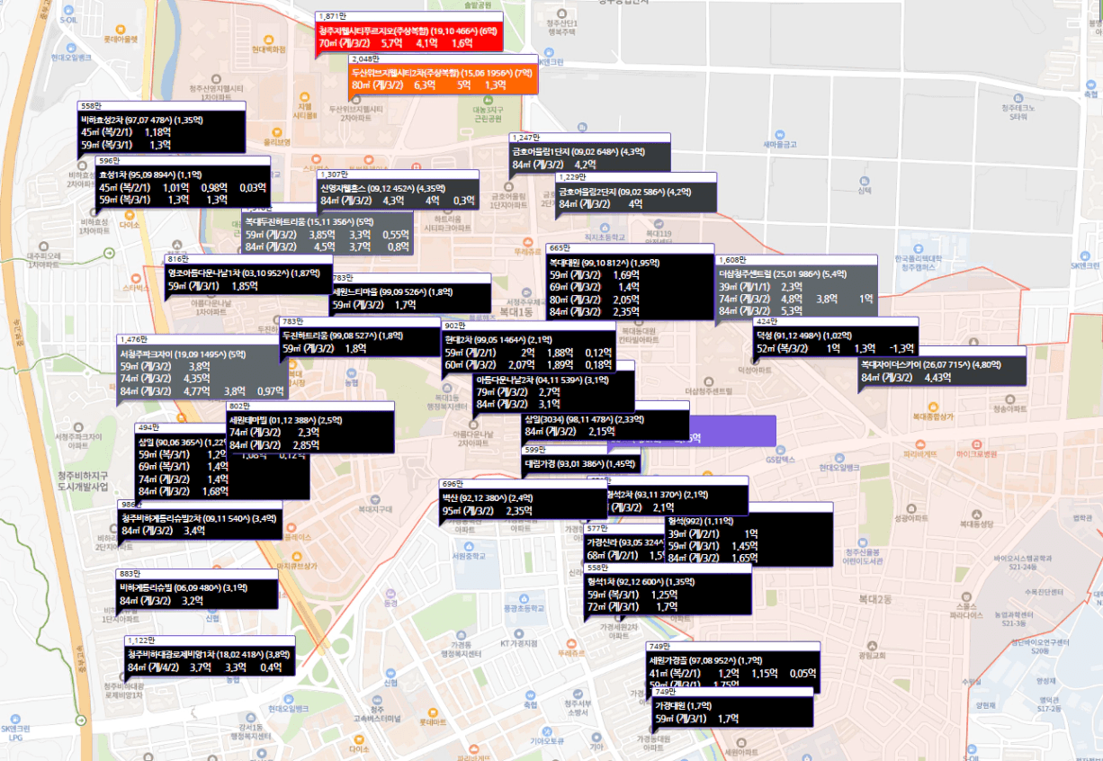Screen dimensions: 1103x761
Task: Click the 현대백화점 department store marker
Action: point(269,43)
